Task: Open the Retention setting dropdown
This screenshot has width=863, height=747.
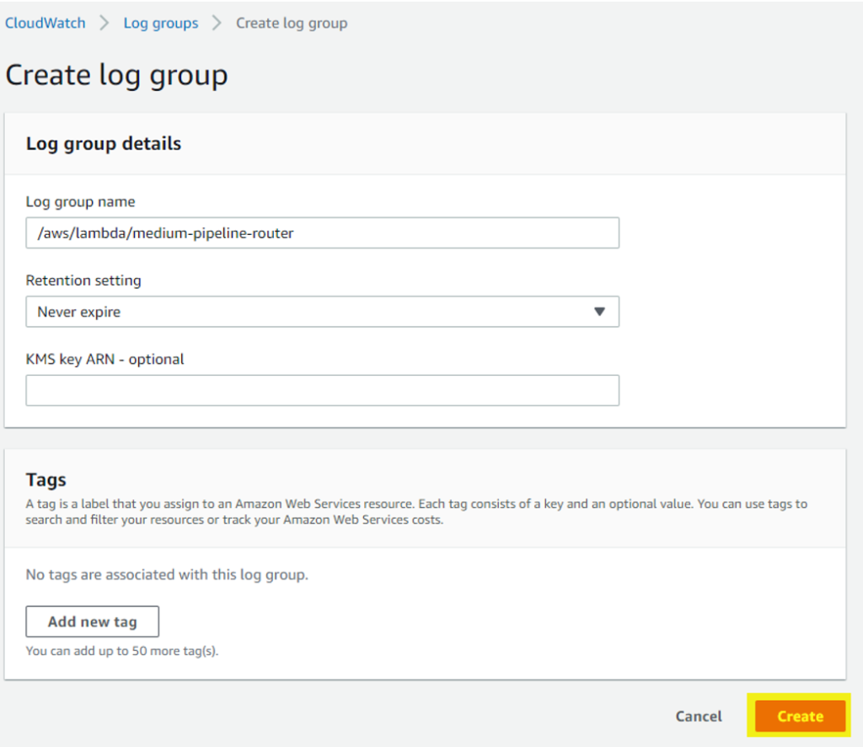Action: click(323, 312)
